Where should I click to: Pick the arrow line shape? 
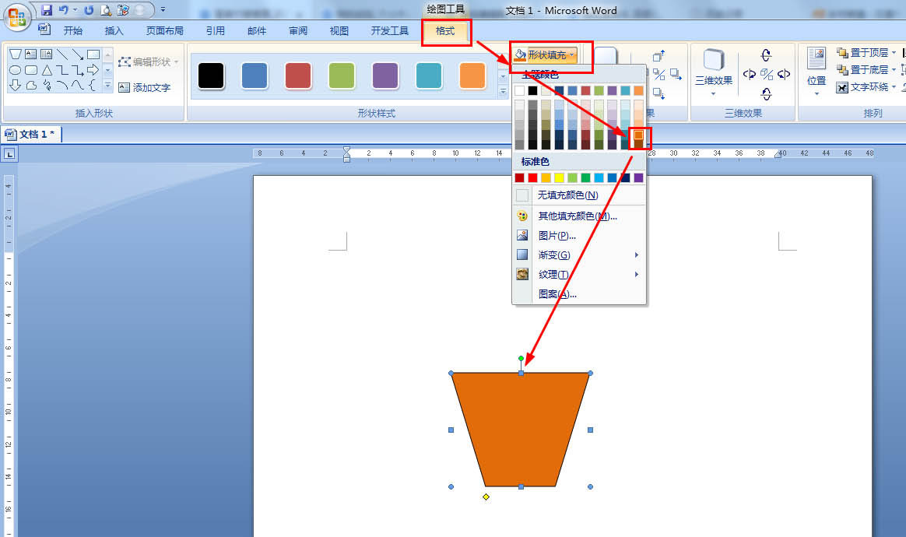click(x=78, y=54)
